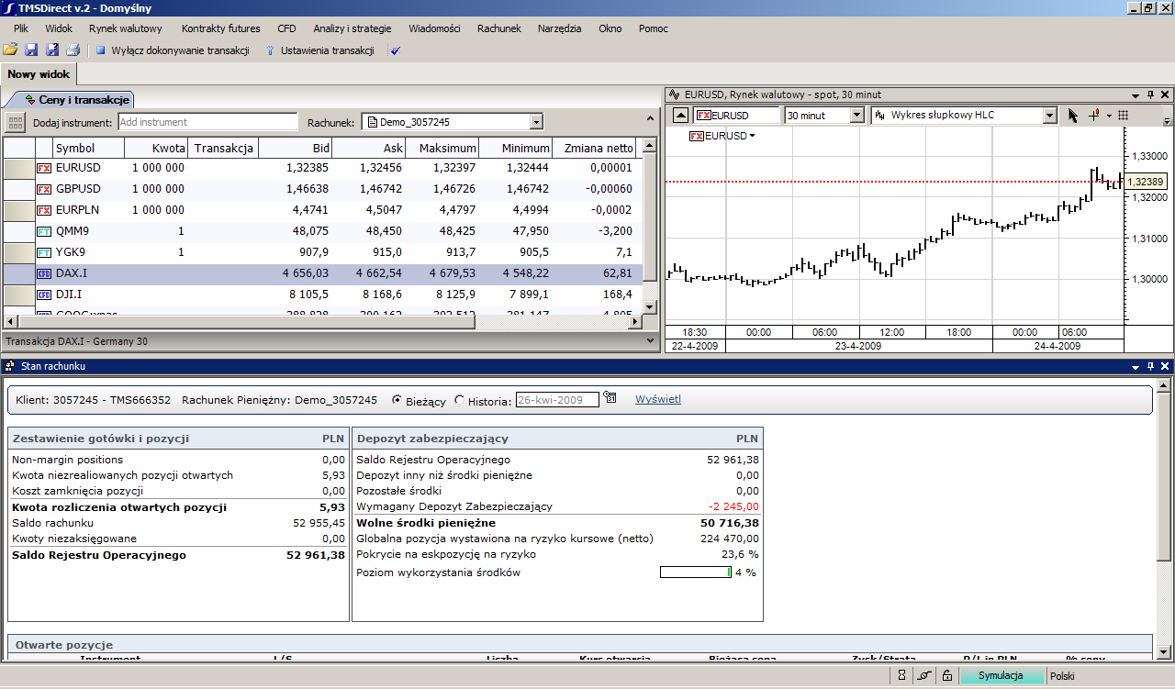Open the Rynek walutowy menu

[x=126, y=28]
